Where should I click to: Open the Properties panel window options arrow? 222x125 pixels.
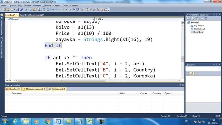click(x=214, y=65)
